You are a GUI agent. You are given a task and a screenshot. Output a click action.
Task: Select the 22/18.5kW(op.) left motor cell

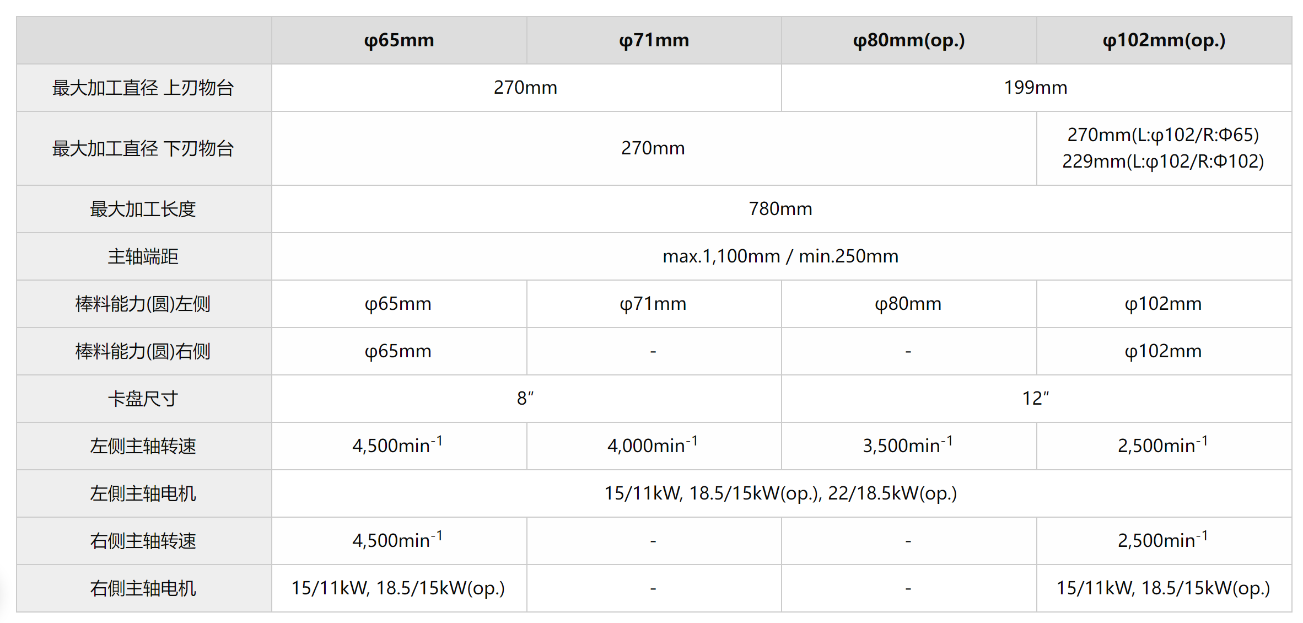click(892, 493)
